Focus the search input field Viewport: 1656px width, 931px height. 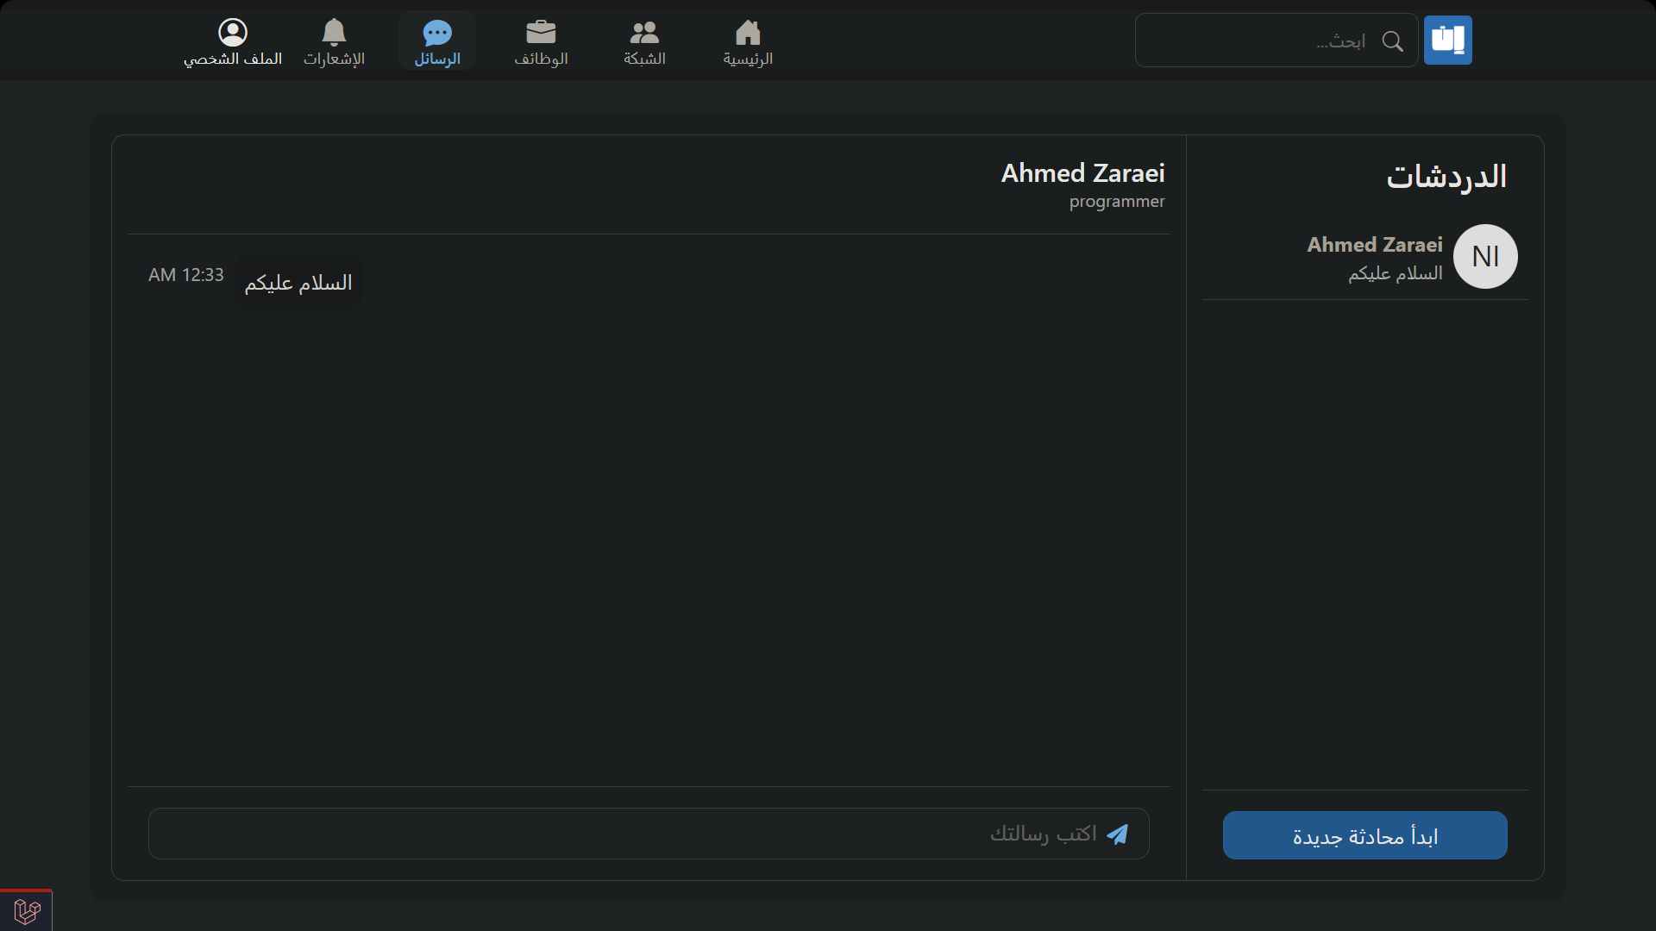click(x=1259, y=41)
